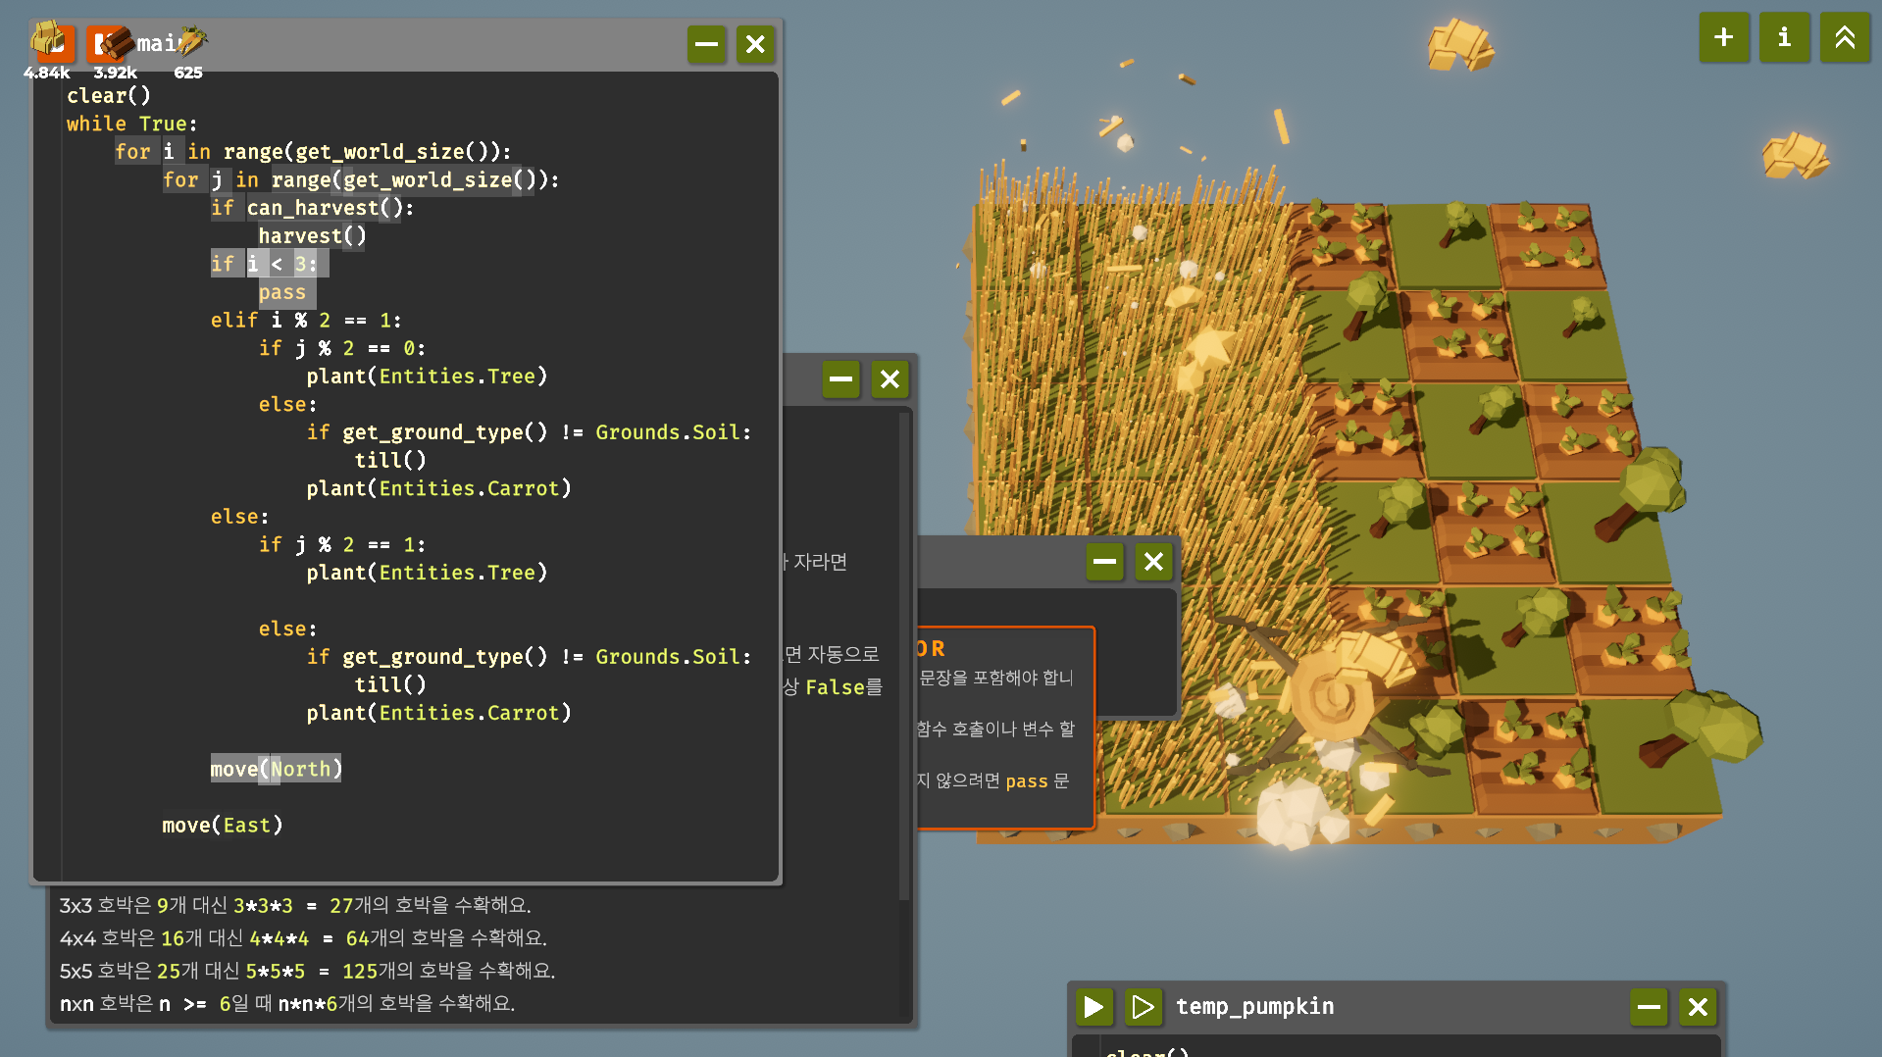Viewport: 1882px width, 1057px height.
Task: Close the Korean documentation window
Action: [x=890, y=379]
